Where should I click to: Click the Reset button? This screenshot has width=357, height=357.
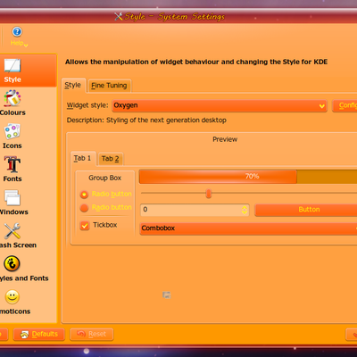click(x=92, y=335)
